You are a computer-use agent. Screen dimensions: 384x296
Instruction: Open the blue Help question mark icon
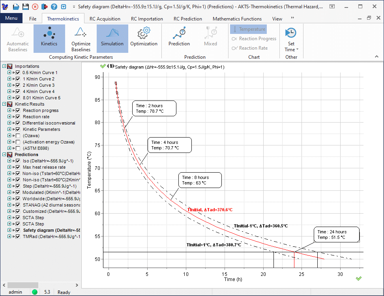54,7
